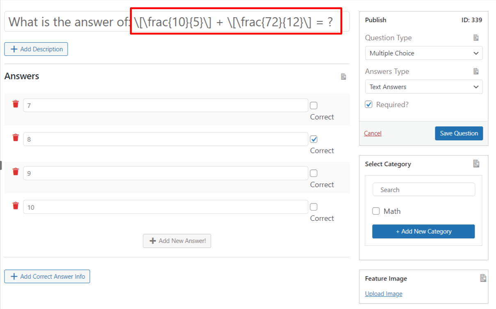Screen dimensions: 496x309
Task: Click the Save Question button
Action: pyautogui.click(x=459, y=133)
